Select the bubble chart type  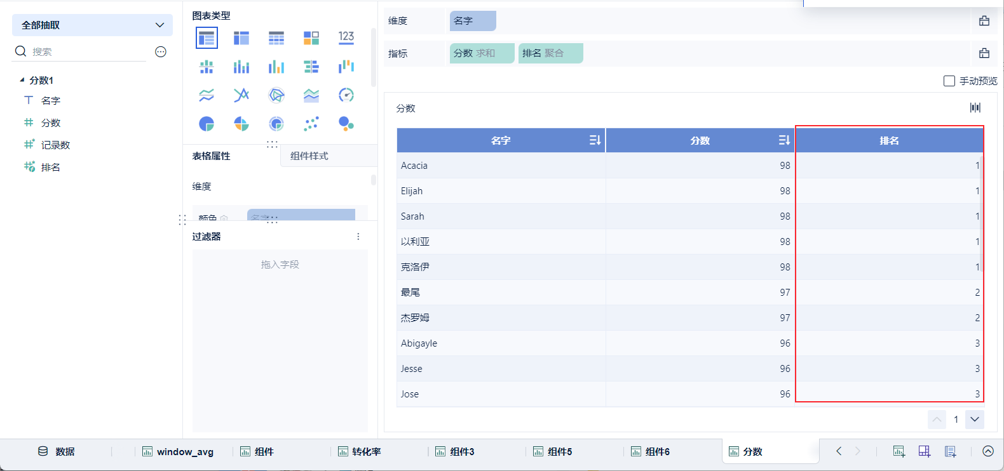(x=346, y=124)
